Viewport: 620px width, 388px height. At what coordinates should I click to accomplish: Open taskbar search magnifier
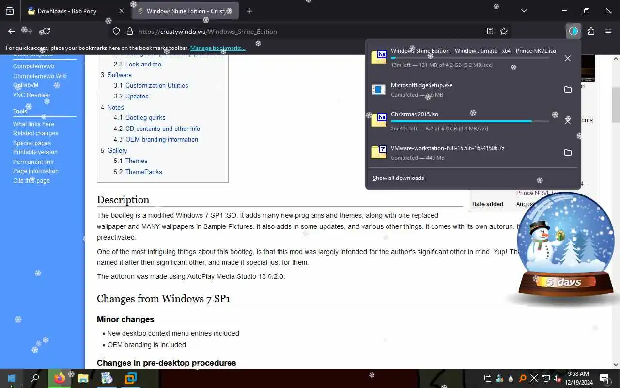(x=35, y=378)
